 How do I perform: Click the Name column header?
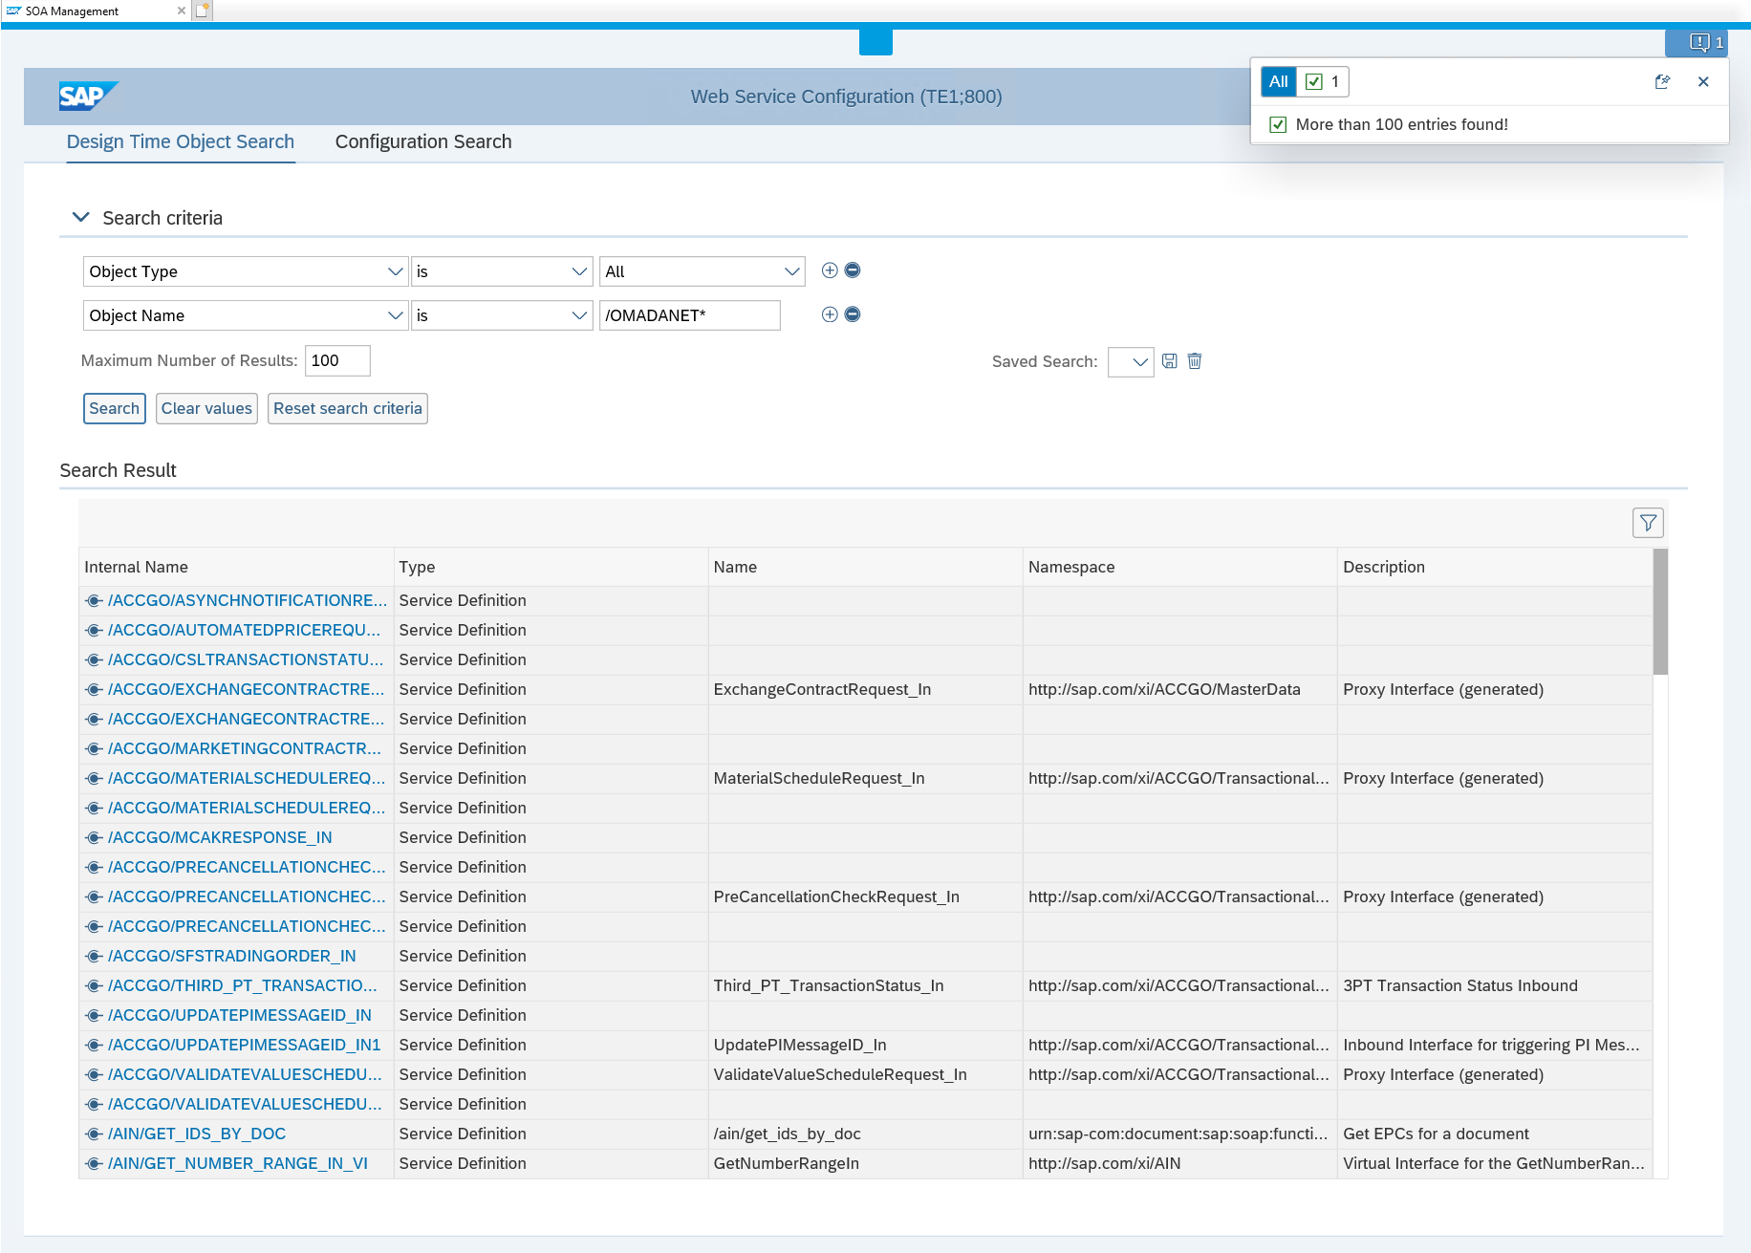[865, 567]
